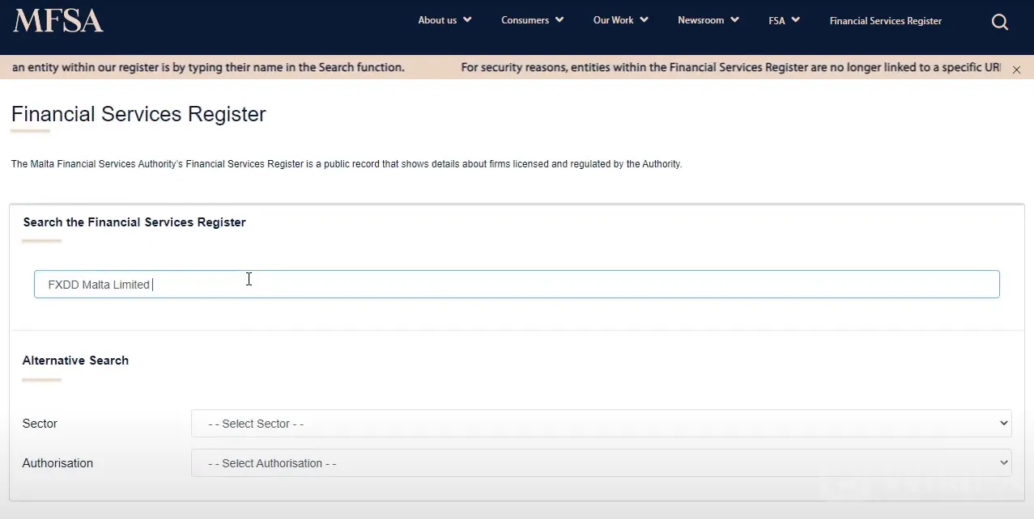This screenshot has height=519, width=1034.
Task: Click the Search the Financial Services Register heading
Action: [x=134, y=222]
